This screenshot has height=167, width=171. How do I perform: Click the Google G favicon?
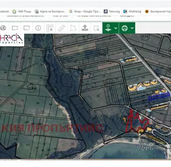point(71,12)
